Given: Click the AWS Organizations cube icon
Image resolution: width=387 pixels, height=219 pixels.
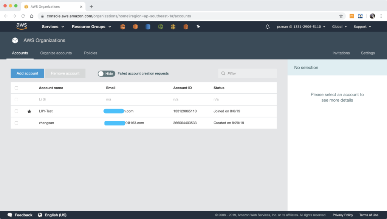Looking at the screenshot, I should pyautogui.click(x=15, y=40).
